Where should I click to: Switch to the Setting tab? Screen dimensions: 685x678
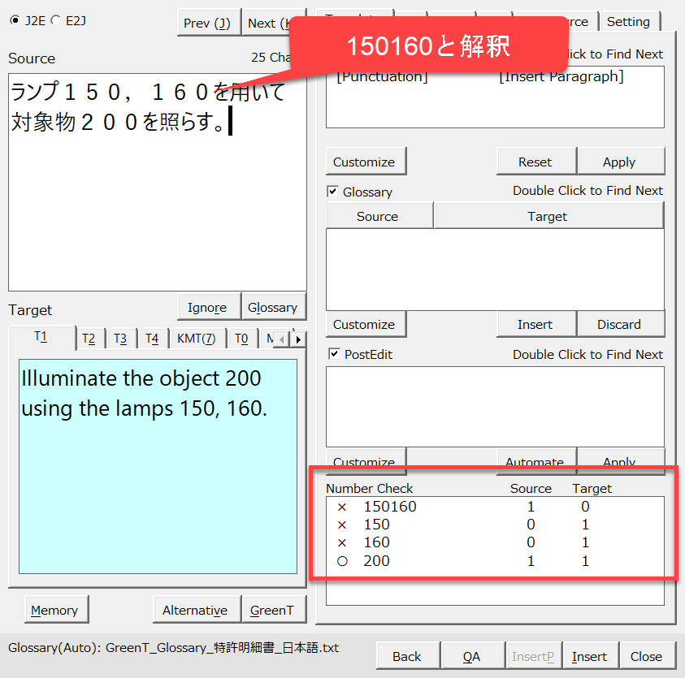point(628,22)
